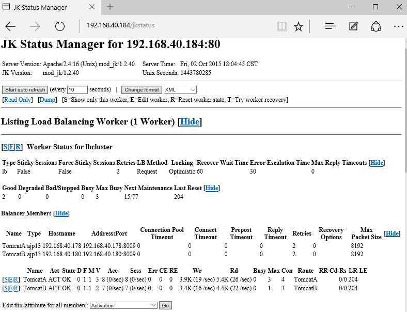
Task: Click TomcatB Rd value 4.4K (22 /sec)
Action: click(234, 288)
